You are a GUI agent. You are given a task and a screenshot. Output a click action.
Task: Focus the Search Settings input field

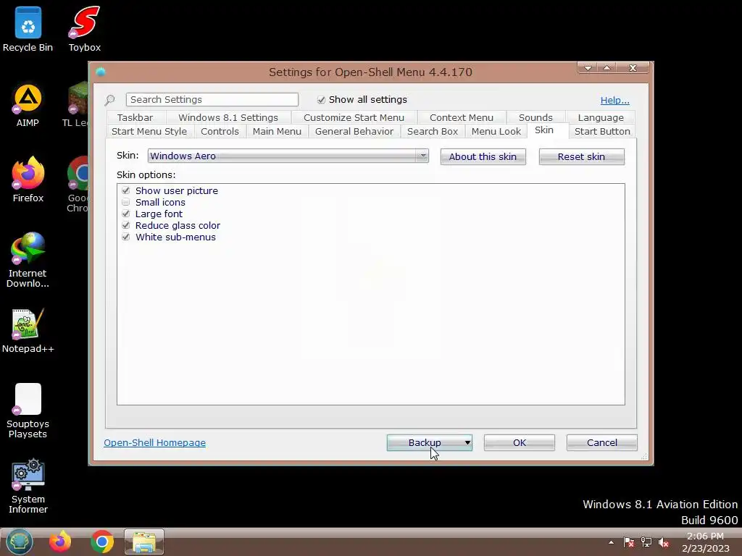coord(212,99)
